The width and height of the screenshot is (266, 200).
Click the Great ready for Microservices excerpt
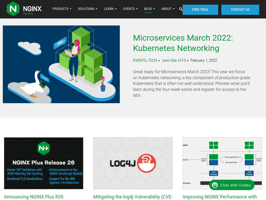(x=192, y=83)
